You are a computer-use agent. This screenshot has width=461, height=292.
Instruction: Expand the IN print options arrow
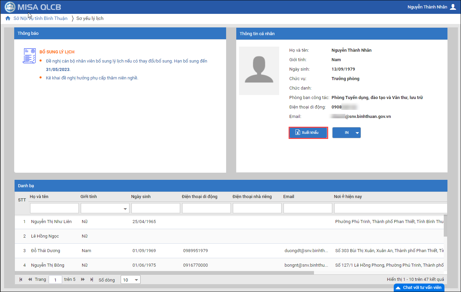click(357, 133)
